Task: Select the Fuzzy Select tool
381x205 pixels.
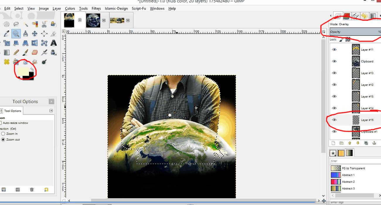Action: coord(26,24)
